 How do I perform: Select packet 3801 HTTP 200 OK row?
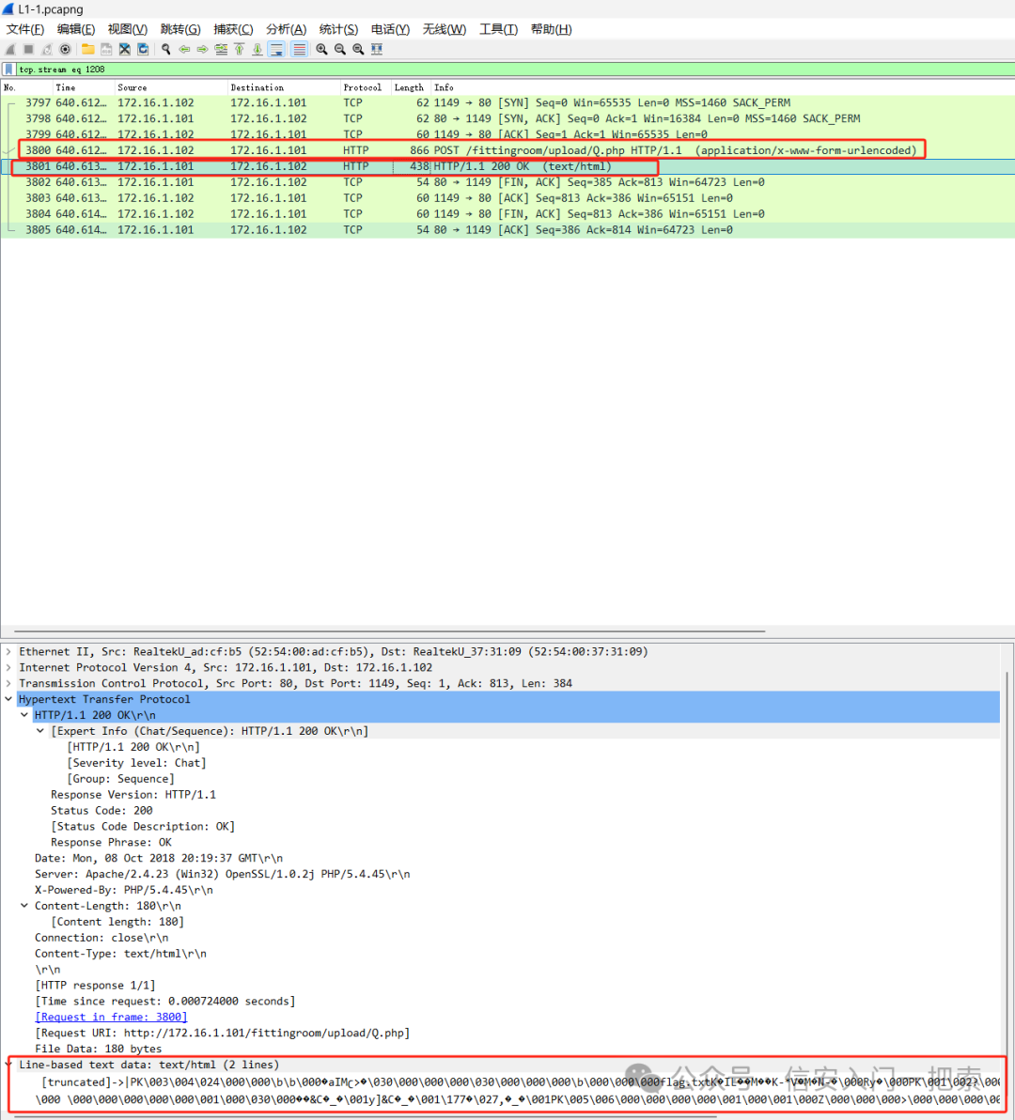click(507, 166)
